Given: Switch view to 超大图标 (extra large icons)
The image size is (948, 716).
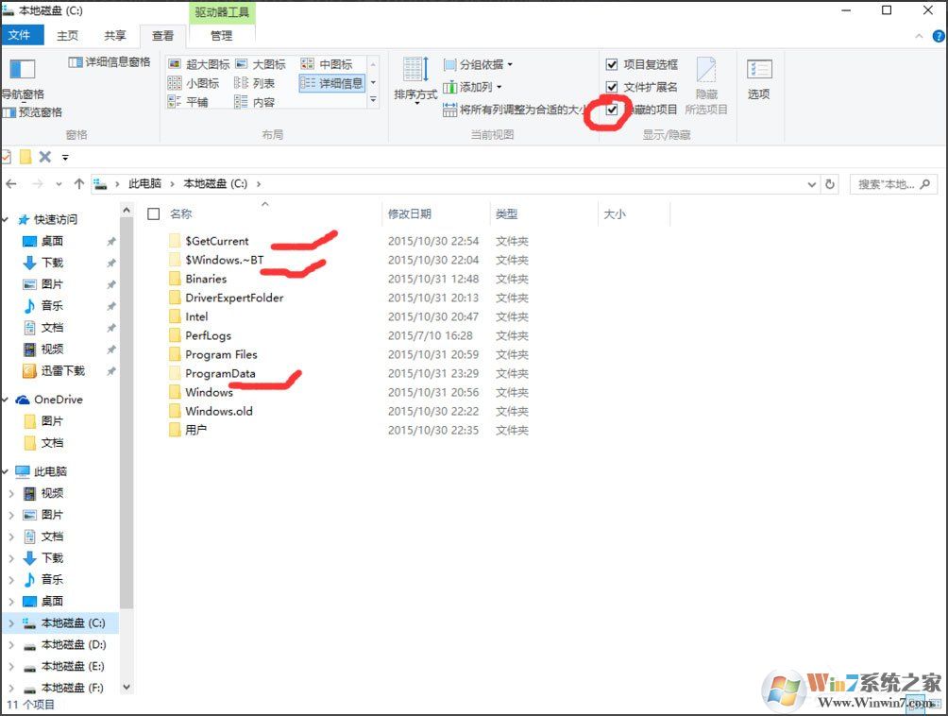Looking at the screenshot, I should click(x=208, y=64).
